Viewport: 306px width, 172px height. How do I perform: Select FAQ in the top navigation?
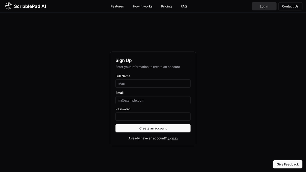[x=184, y=6]
